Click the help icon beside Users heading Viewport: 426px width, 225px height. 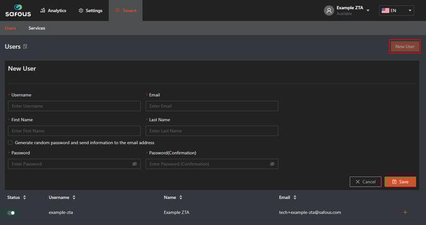pyautogui.click(x=25, y=46)
